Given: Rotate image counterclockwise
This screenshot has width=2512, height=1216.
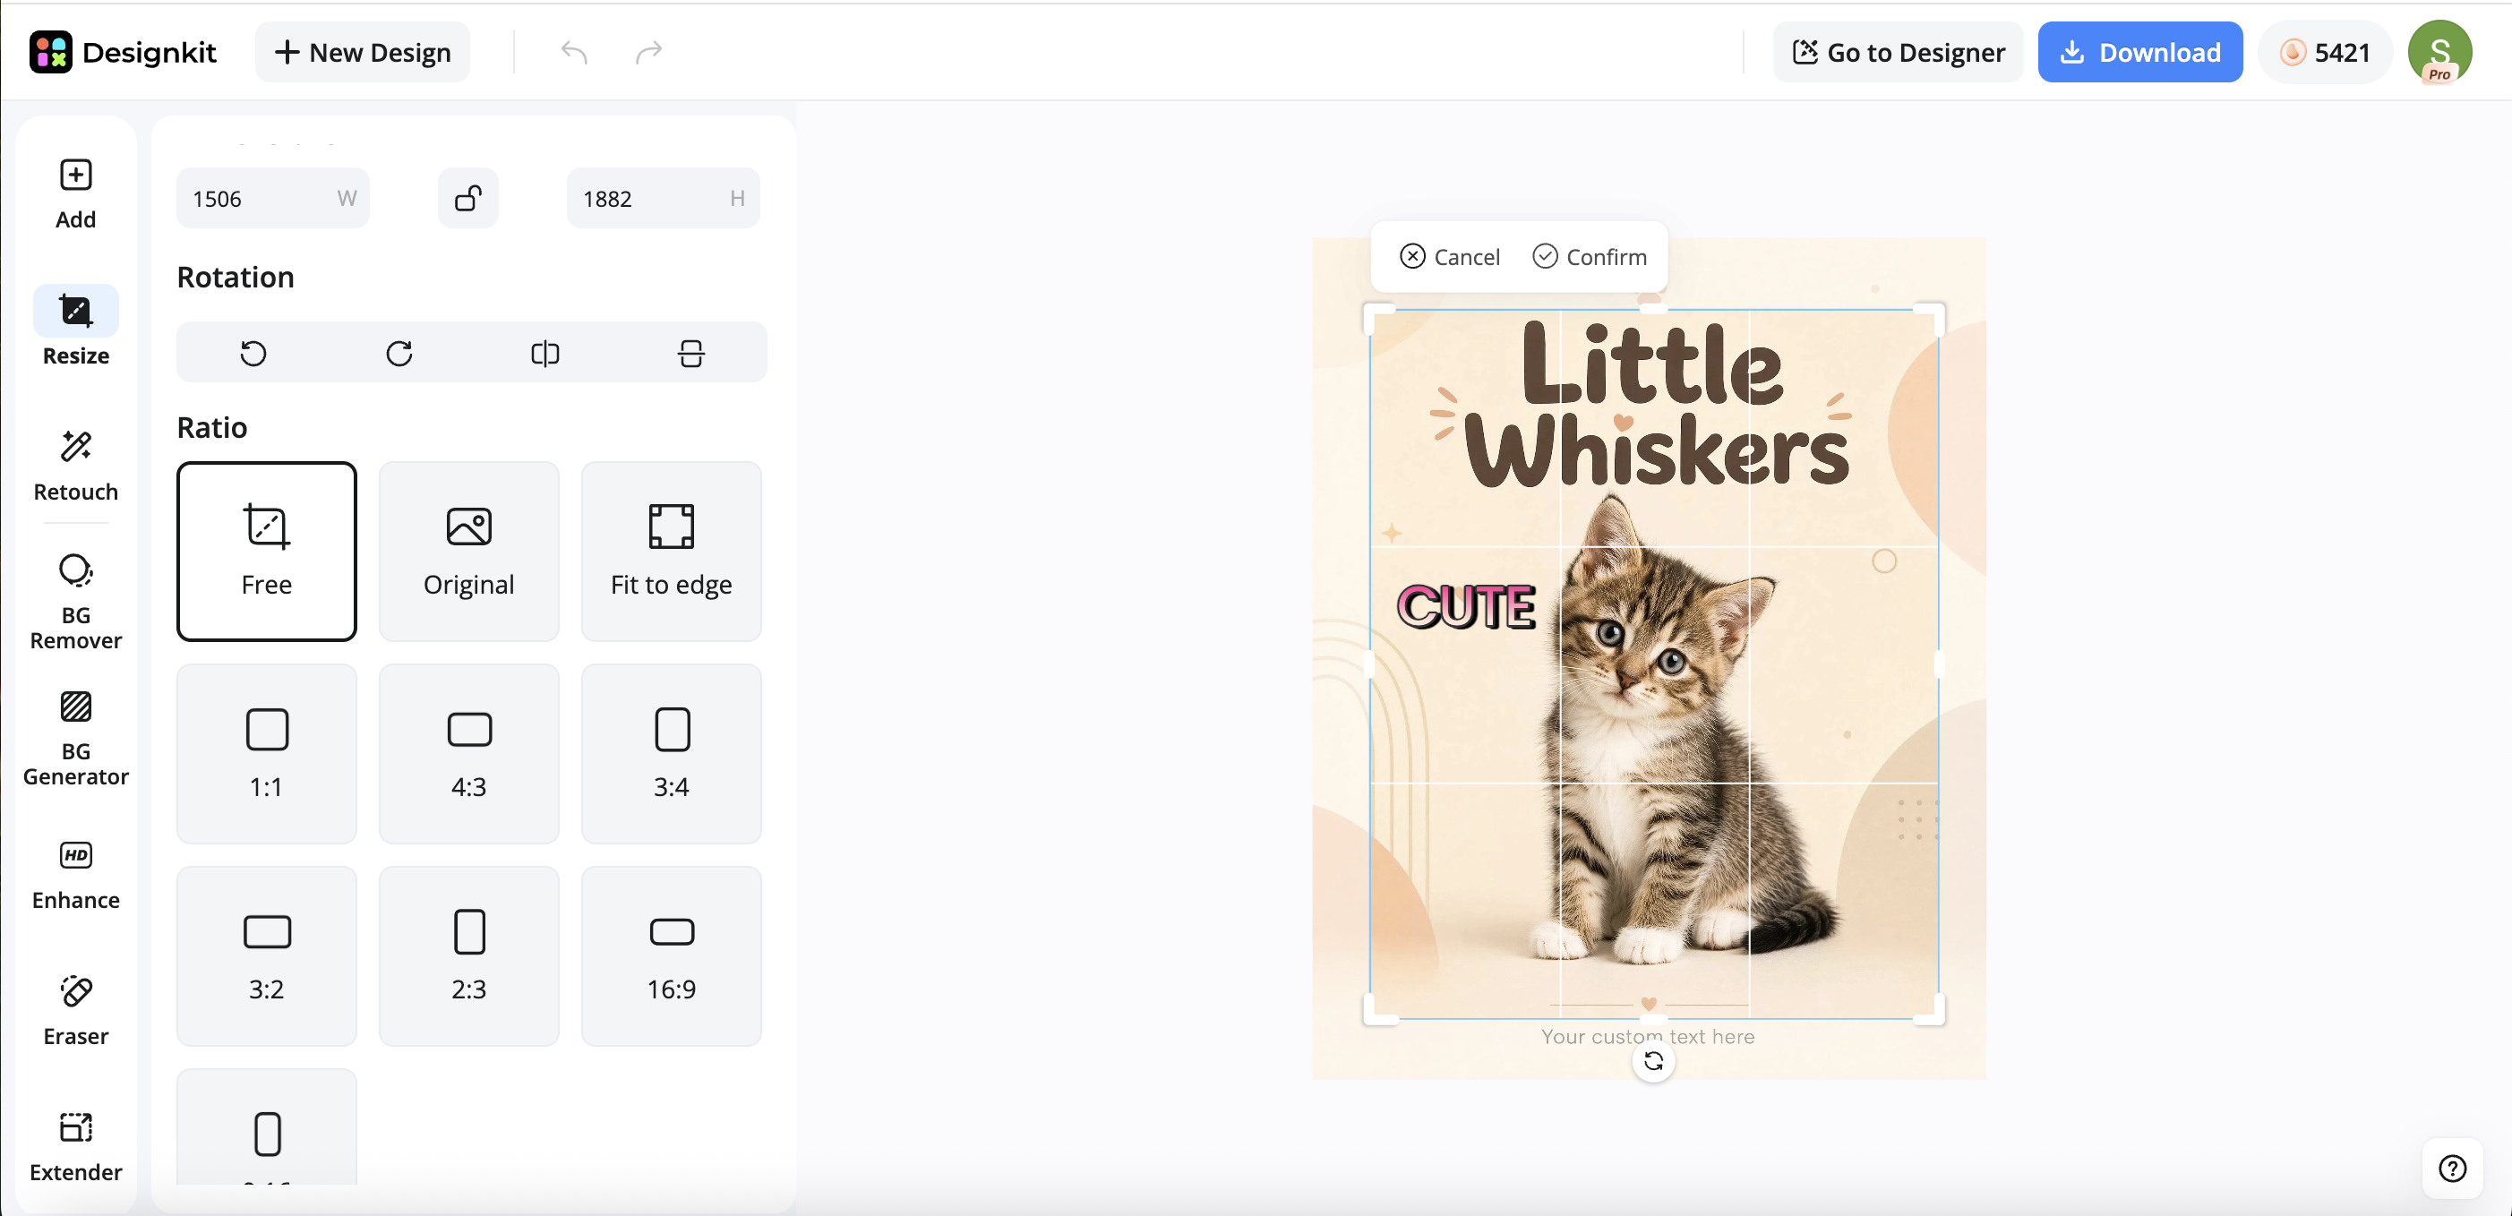Looking at the screenshot, I should click(253, 352).
